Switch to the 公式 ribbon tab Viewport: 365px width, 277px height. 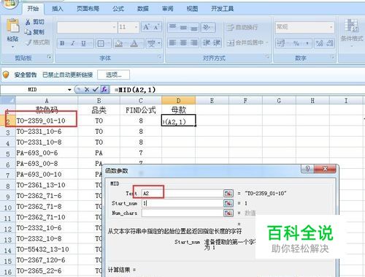click(x=118, y=9)
